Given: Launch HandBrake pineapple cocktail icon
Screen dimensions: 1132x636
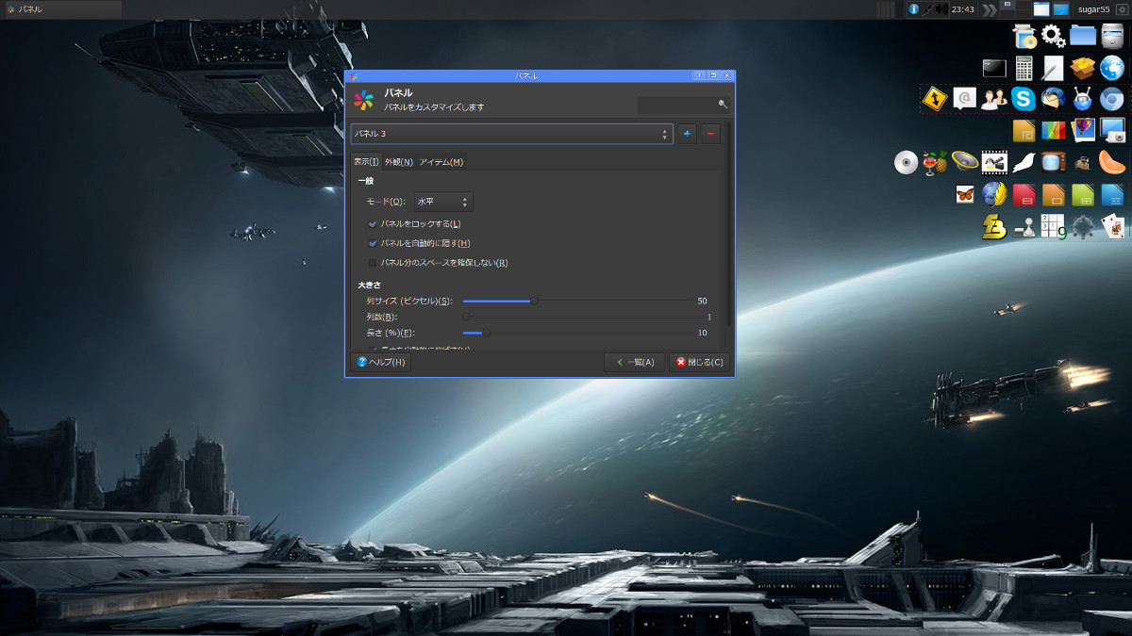Looking at the screenshot, I should click(936, 162).
